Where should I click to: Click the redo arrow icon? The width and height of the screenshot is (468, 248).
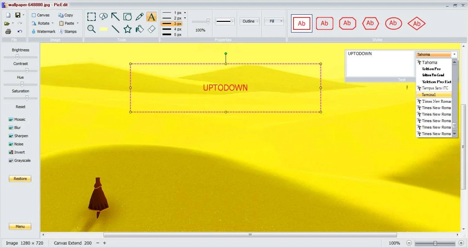coord(20,23)
